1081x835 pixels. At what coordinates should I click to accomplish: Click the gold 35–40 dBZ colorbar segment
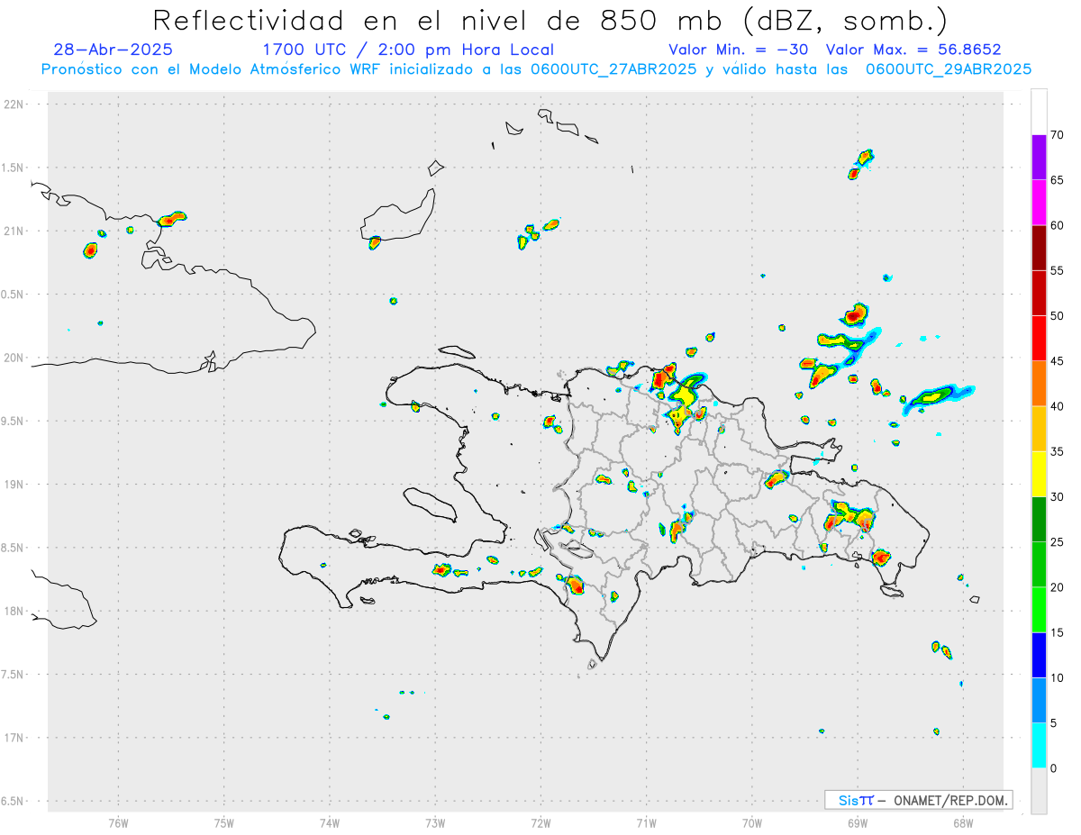coord(1039,429)
